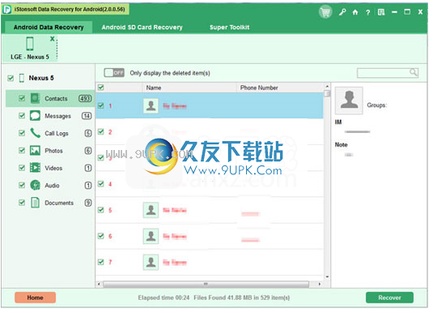The image size is (433, 313).
Task: Sort by Name column header
Action: click(189, 88)
